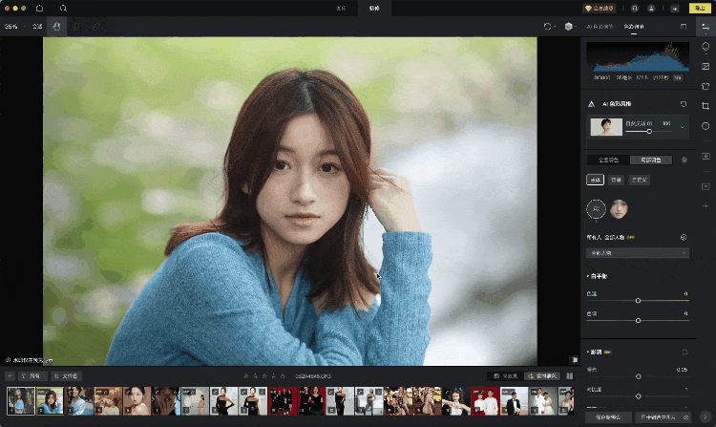Click the home icon in the title bar

point(39,8)
